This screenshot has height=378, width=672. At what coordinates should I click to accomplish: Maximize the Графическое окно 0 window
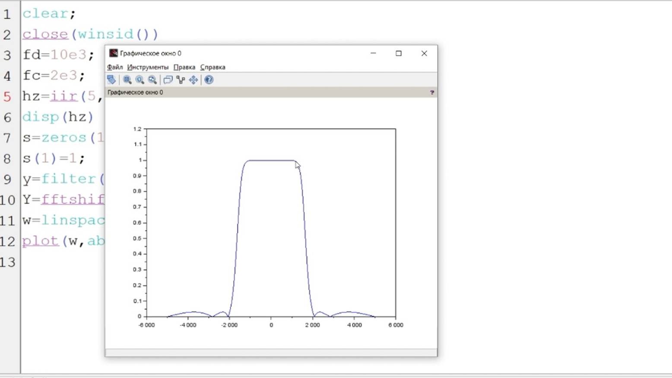399,53
